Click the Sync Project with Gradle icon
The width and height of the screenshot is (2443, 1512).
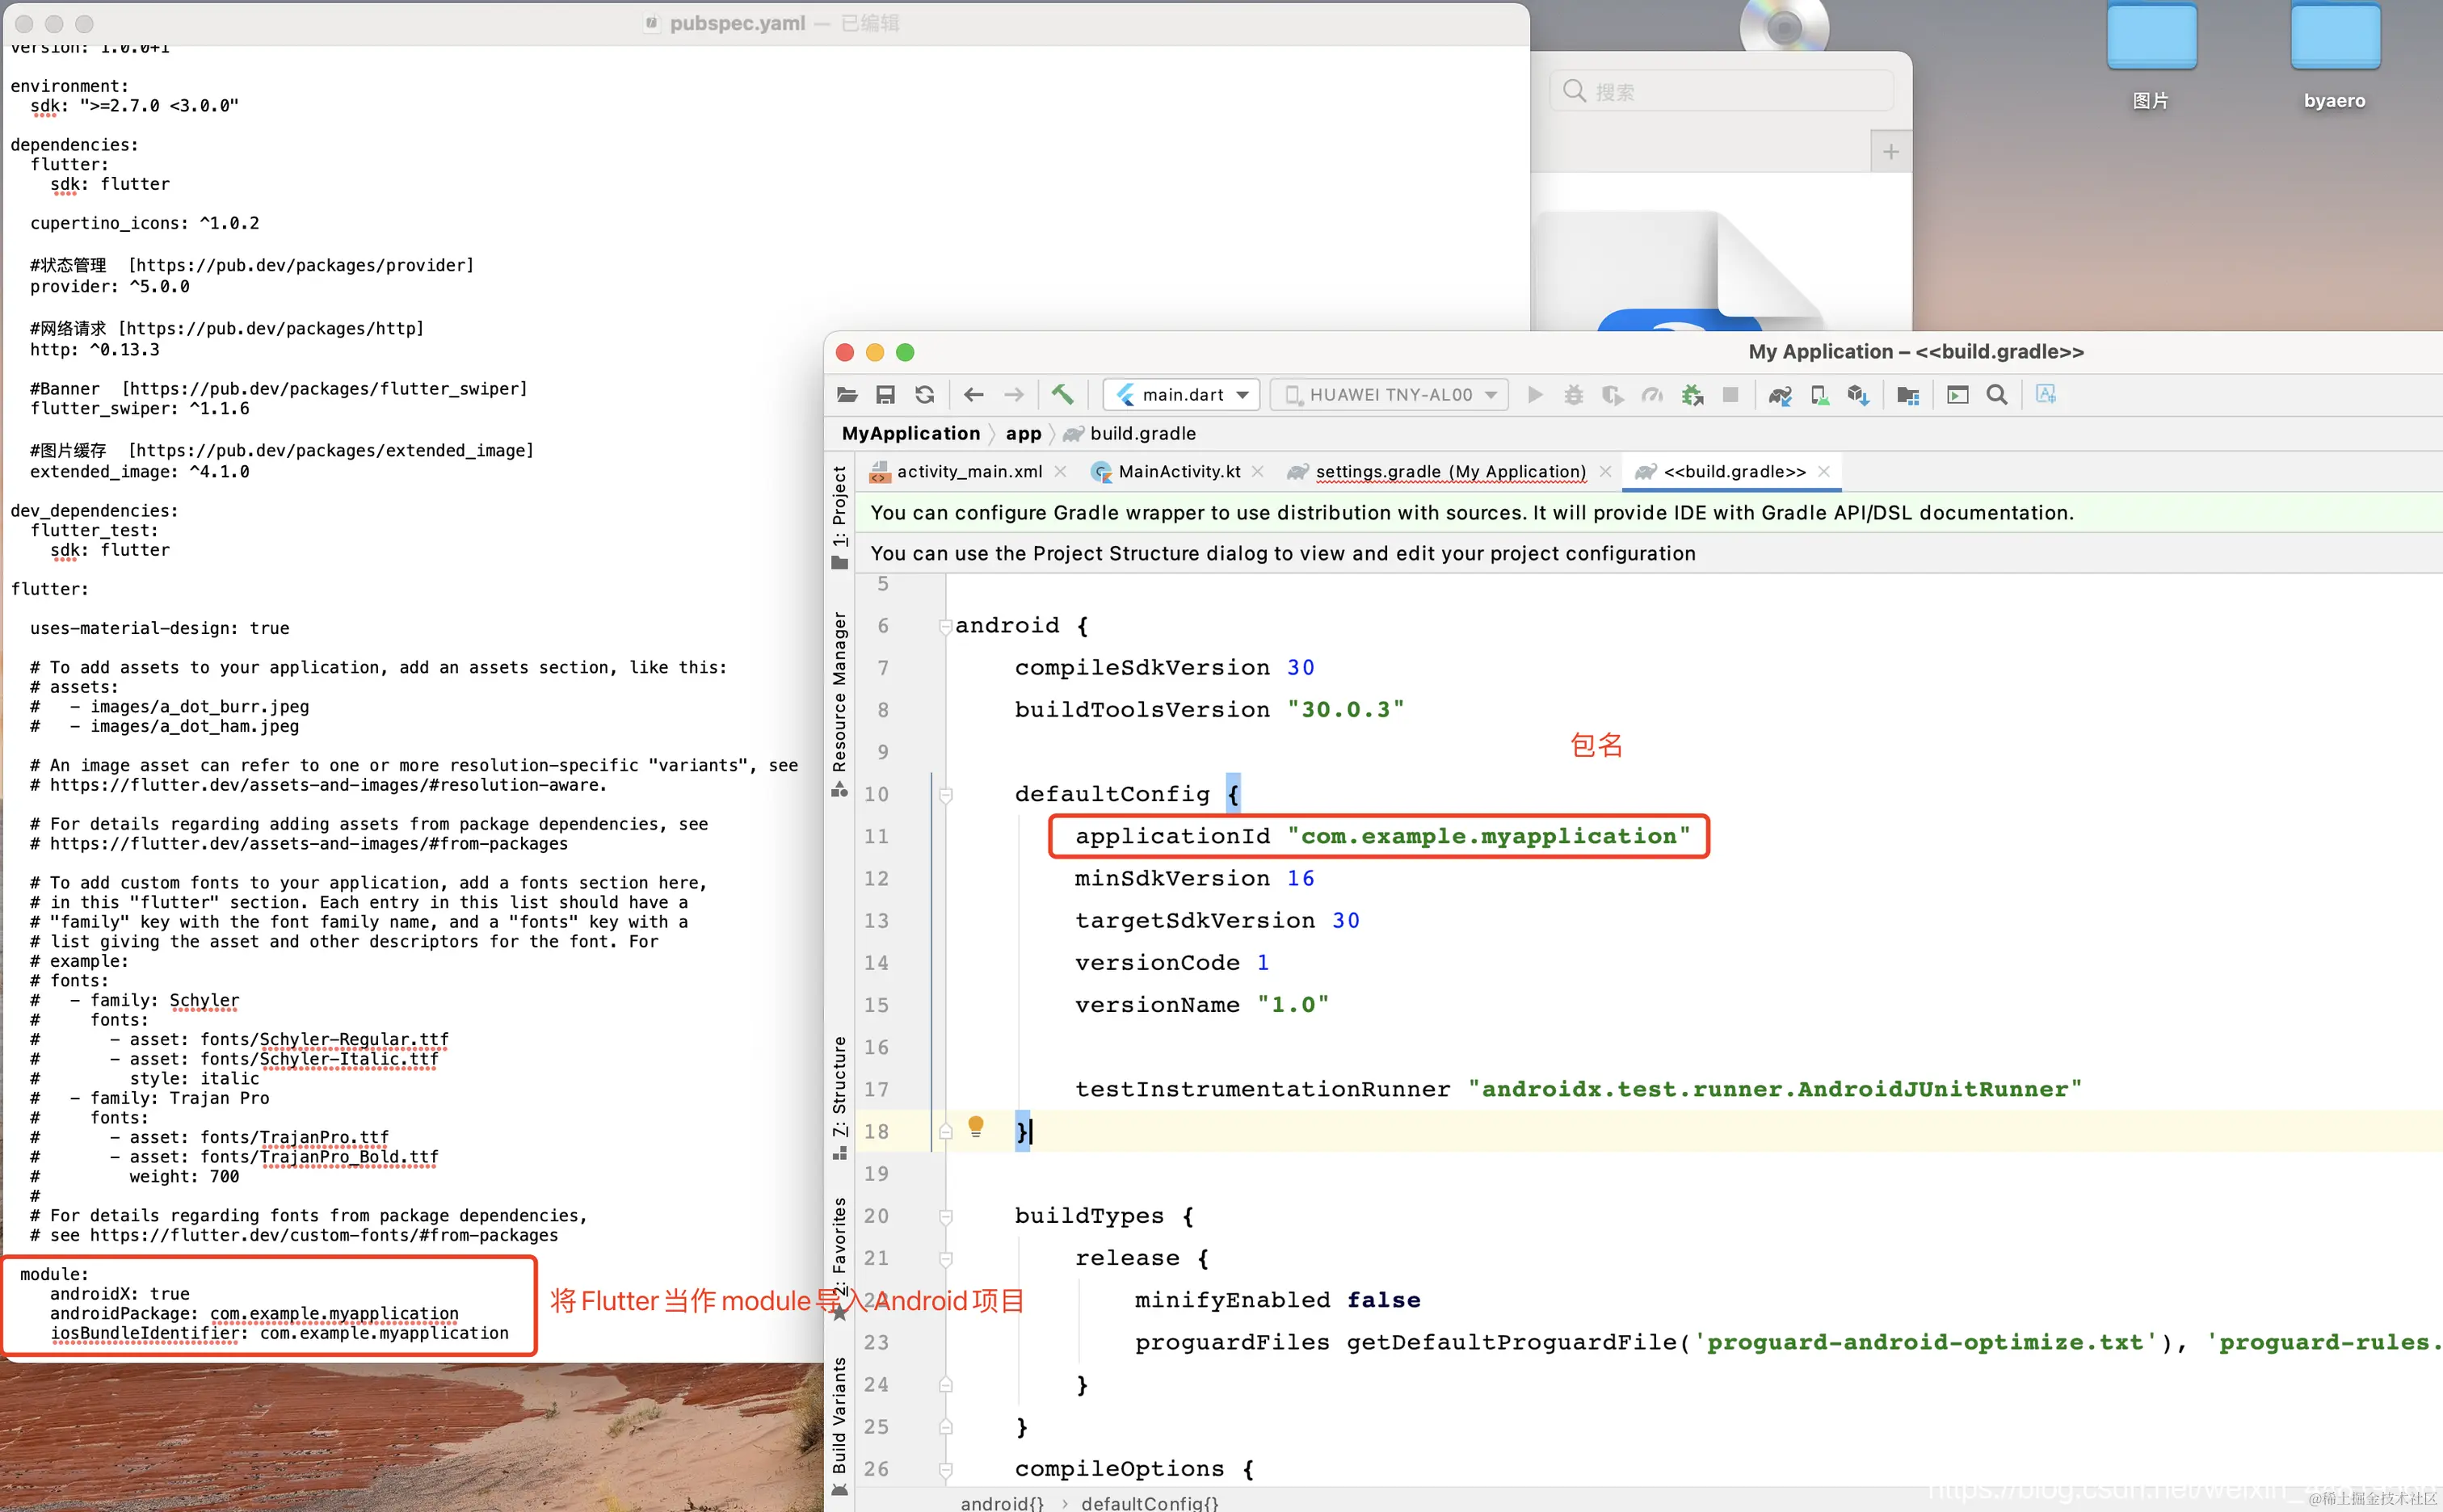tap(1780, 395)
